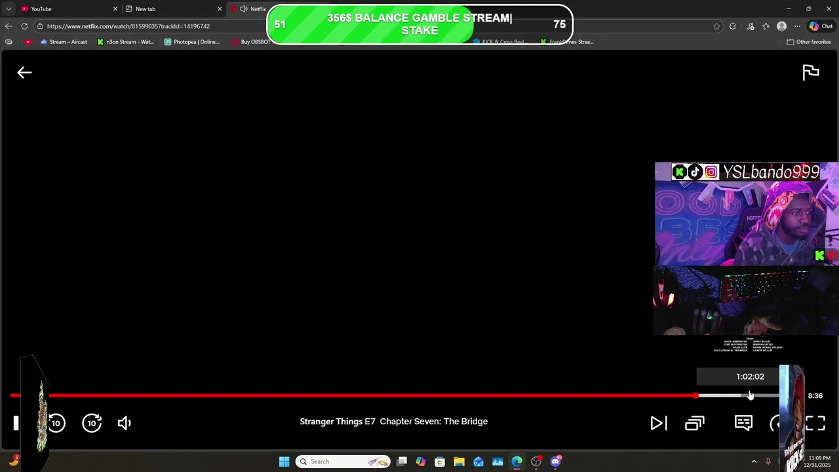
Task: Play the next episode
Action: tap(658, 423)
